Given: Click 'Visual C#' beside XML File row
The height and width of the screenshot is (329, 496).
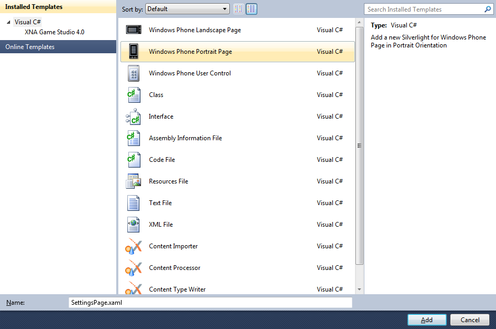Looking at the screenshot, I should (330, 225).
